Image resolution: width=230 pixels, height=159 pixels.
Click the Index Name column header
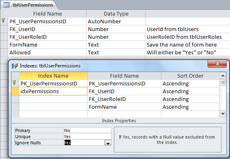point(53,76)
